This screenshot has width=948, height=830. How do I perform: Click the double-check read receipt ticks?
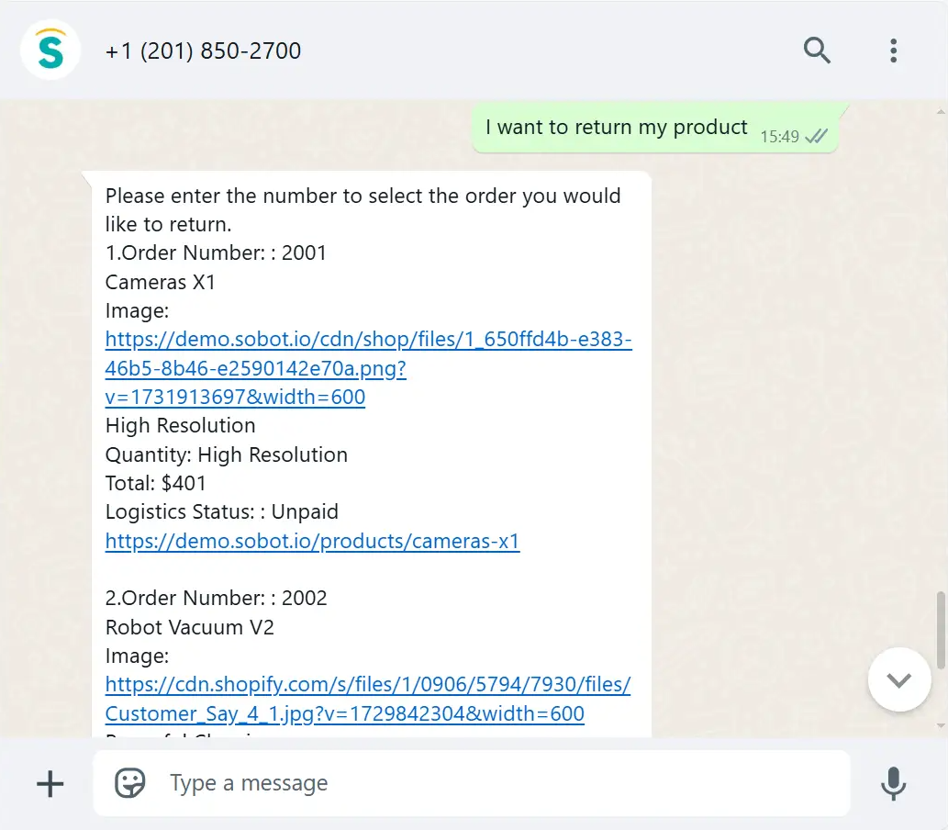tap(816, 136)
